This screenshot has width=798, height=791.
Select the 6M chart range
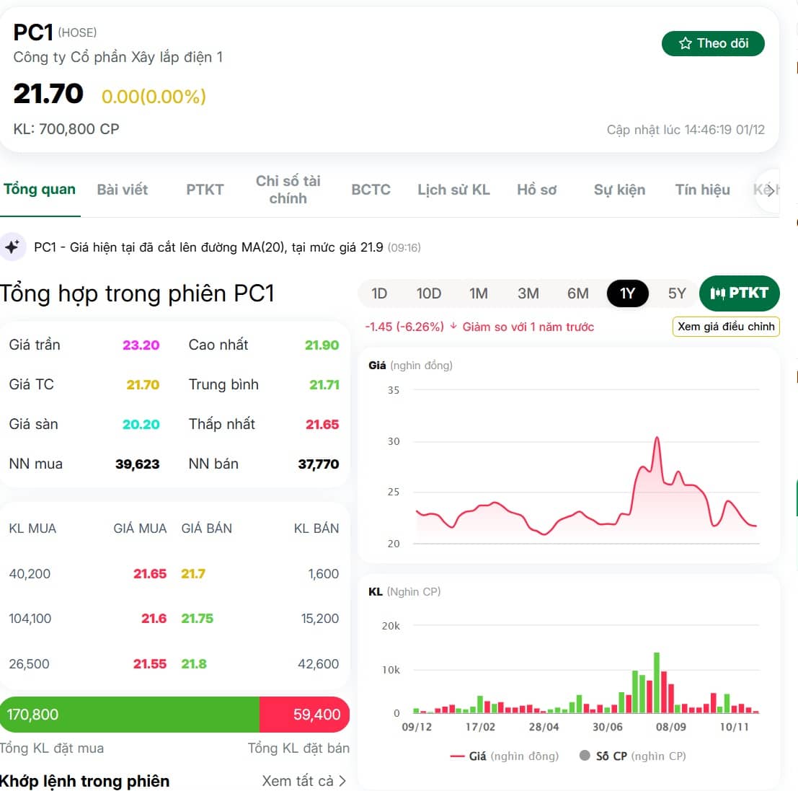tap(577, 293)
